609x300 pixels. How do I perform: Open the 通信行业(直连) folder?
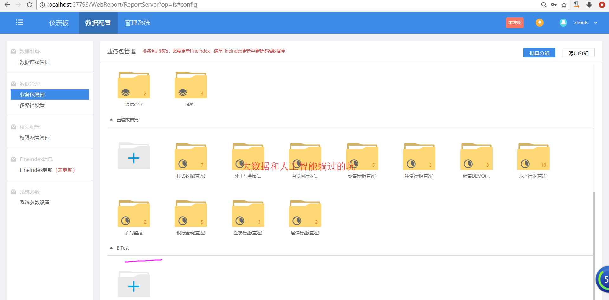point(305,213)
